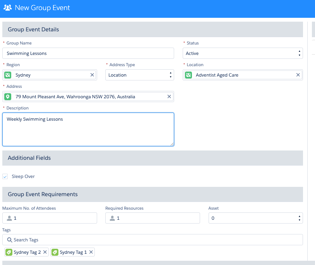This screenshot has height=265, width=315.
Task: Click the Maximum No. of Attendees field
Action: point(50,218)
